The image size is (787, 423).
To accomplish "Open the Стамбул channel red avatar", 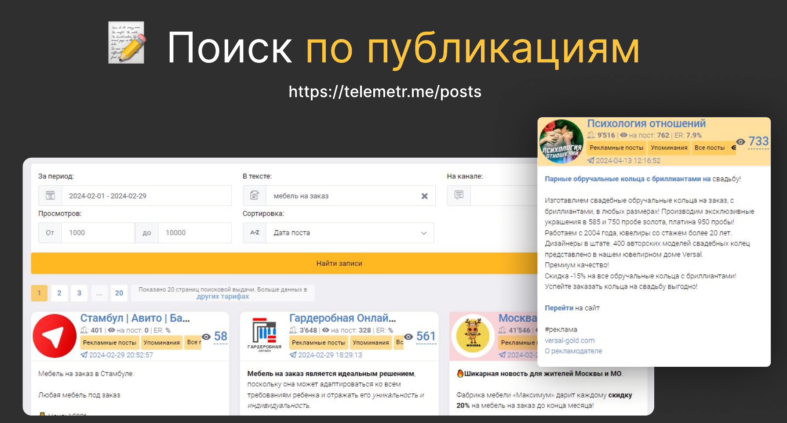I will 55,336.
